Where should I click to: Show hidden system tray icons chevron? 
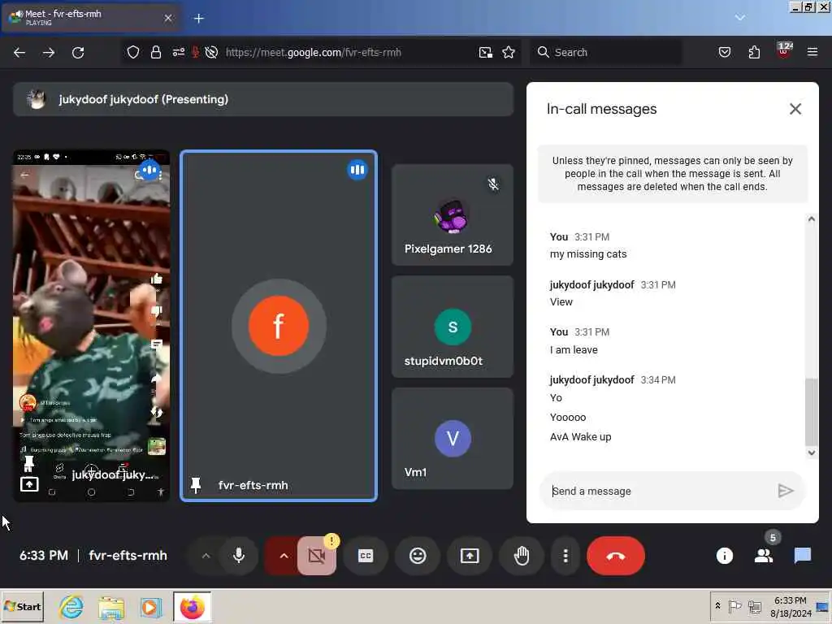click(717, 605)
